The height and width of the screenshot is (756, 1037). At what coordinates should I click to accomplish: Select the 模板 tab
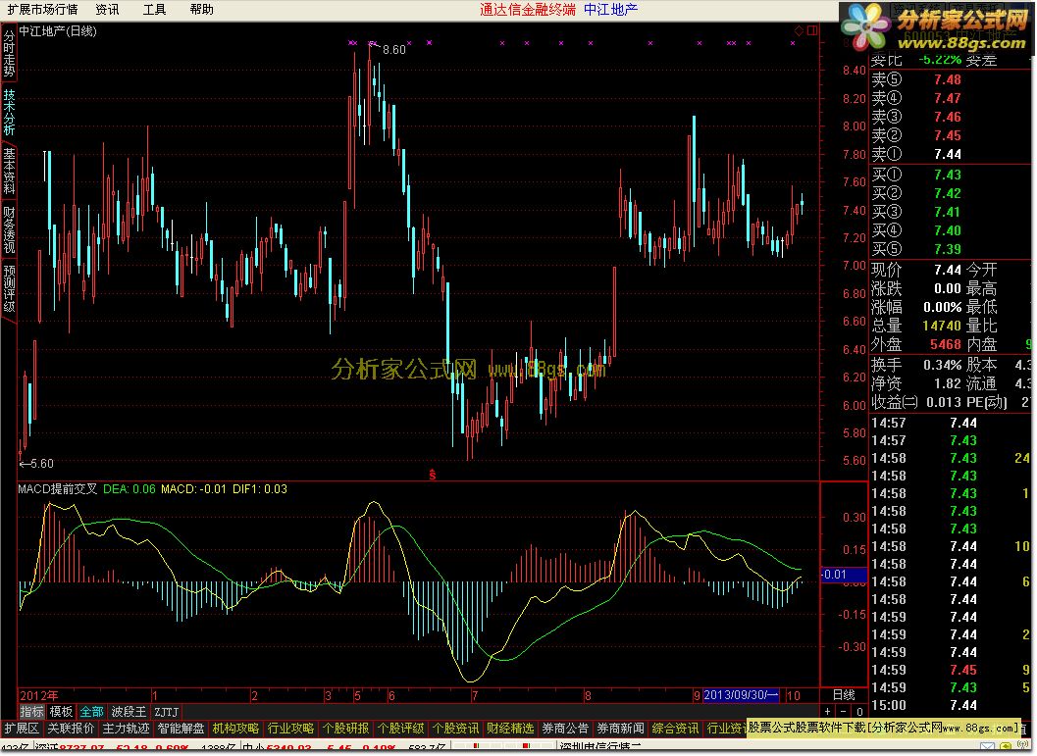coord(61,712)
